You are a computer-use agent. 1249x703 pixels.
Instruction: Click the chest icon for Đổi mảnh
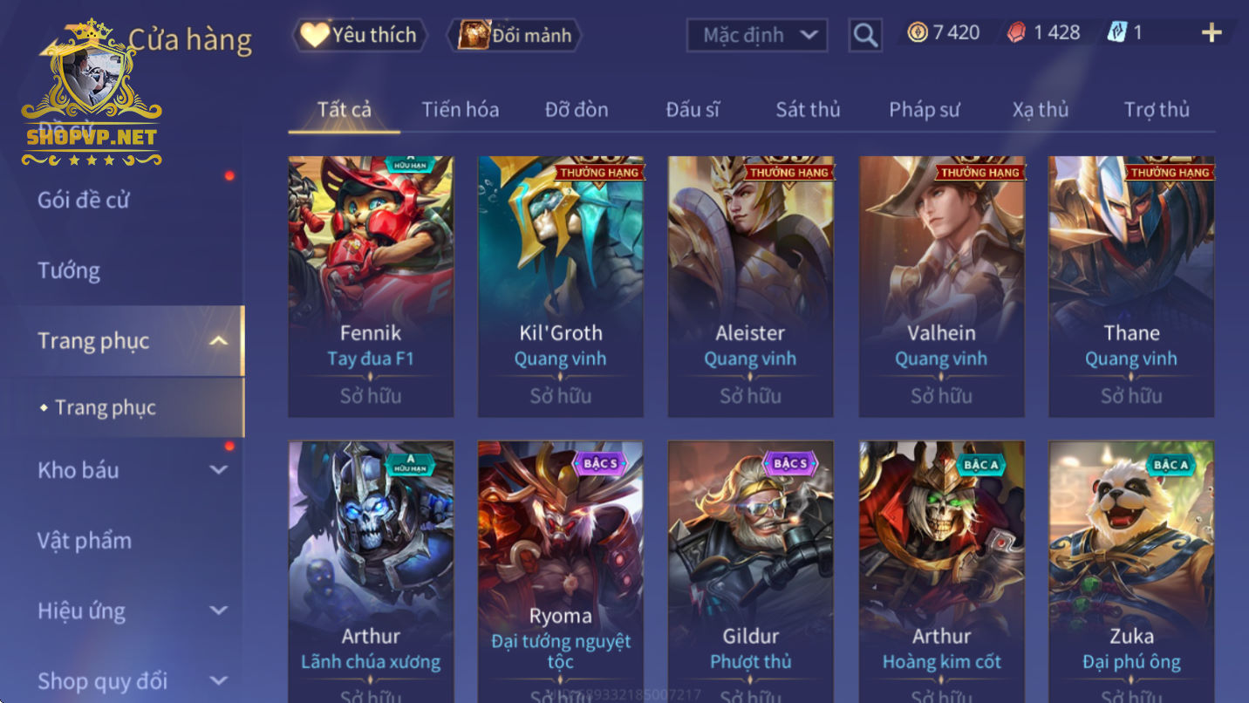click(x=474, y=35)
